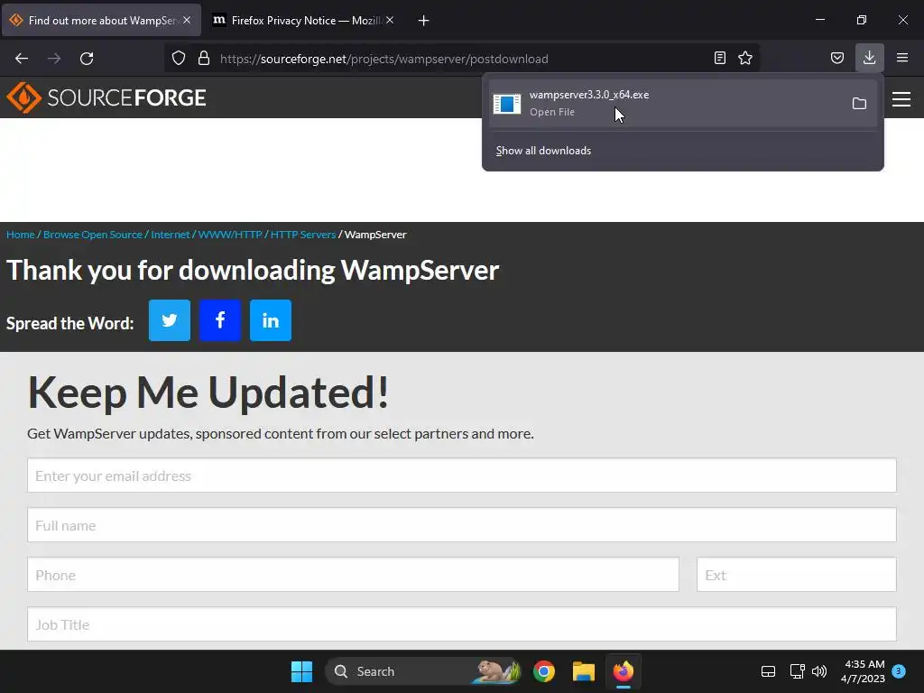924x693 pixels.
Task: Focus the Phone field
Action: click(353, 574)
